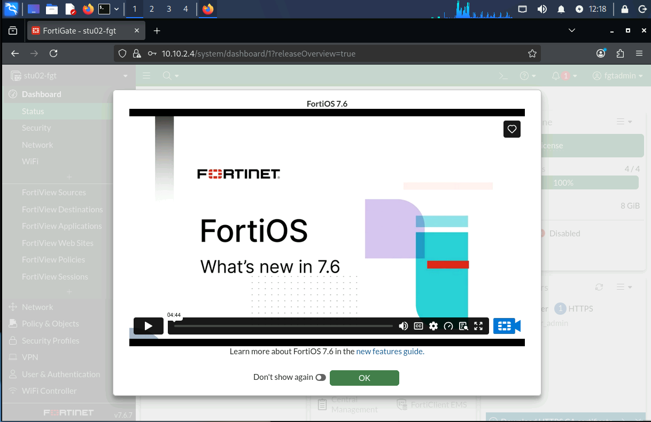
Task: Open the video settings gear
Action: pyautogui.click(x=433, y=326)
